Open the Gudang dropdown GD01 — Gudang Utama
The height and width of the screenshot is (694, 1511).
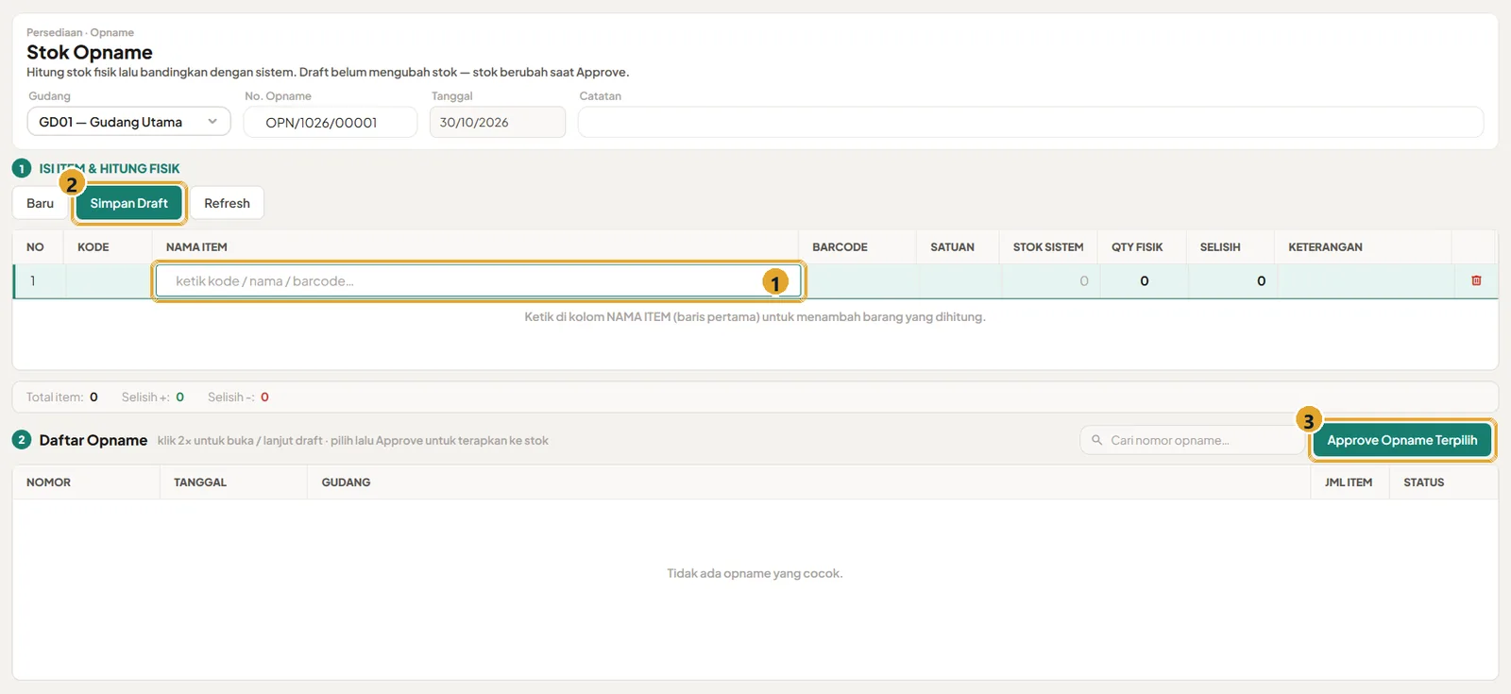[128, 122]
